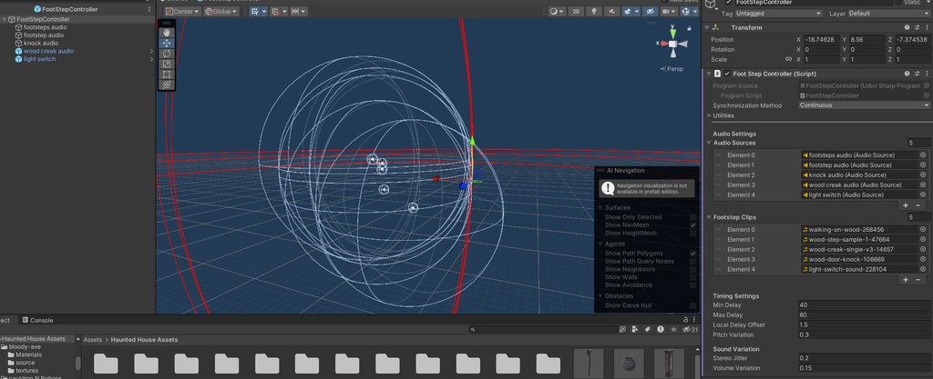The height and width of the screenshot is (379, 933).
Task: Open Center pivot mode dropdown
Action: point(182,11)
